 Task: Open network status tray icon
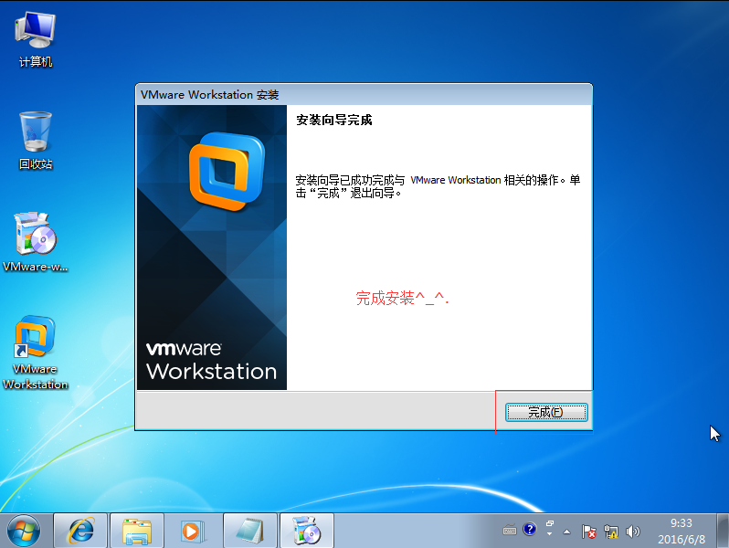610,531
